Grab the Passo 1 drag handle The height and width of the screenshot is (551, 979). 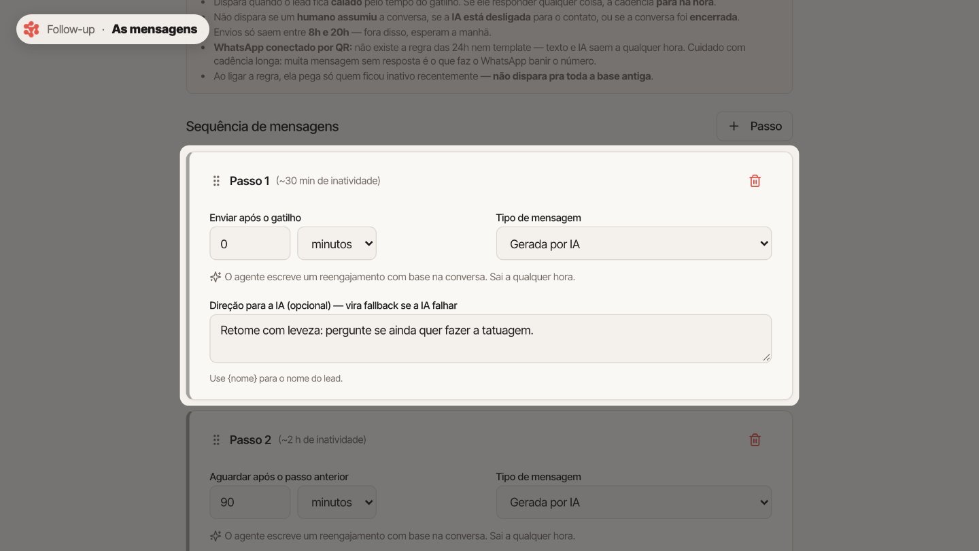coord(216,181)
